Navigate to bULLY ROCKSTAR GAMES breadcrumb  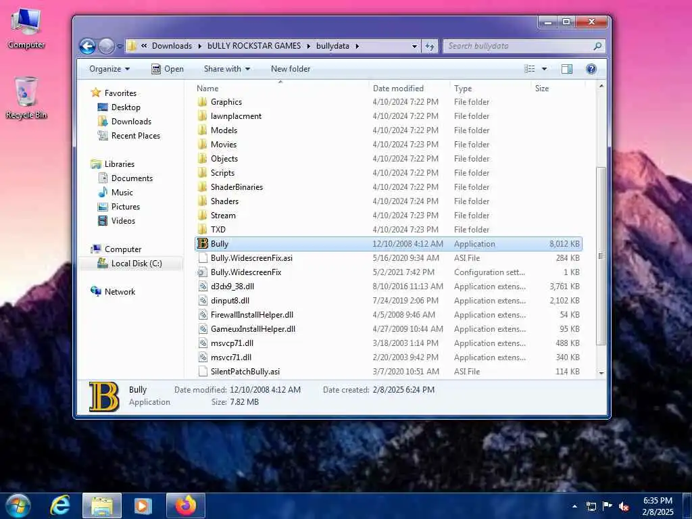click(254, 46)
